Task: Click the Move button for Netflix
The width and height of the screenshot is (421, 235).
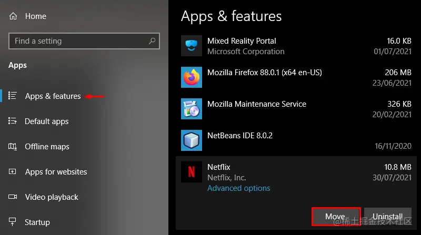Action: [336, 216]
